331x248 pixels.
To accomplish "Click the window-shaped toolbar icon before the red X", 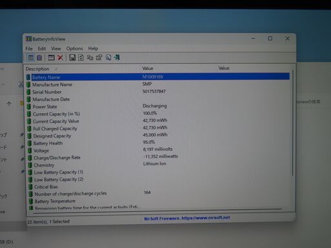I will tap(51, 57).
